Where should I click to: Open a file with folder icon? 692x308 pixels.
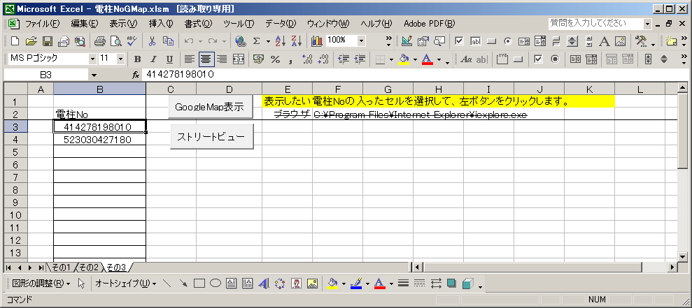click(x=31, y=41)
